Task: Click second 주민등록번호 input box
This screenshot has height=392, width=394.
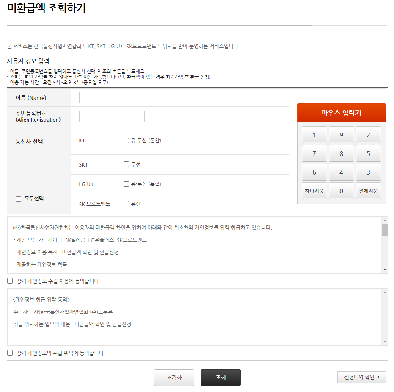Action: 173,117
